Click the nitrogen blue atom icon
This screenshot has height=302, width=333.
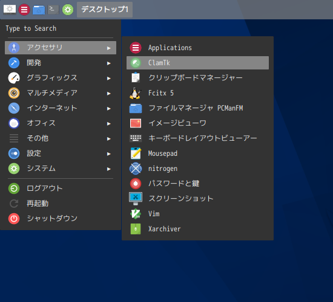coord(136,169)
